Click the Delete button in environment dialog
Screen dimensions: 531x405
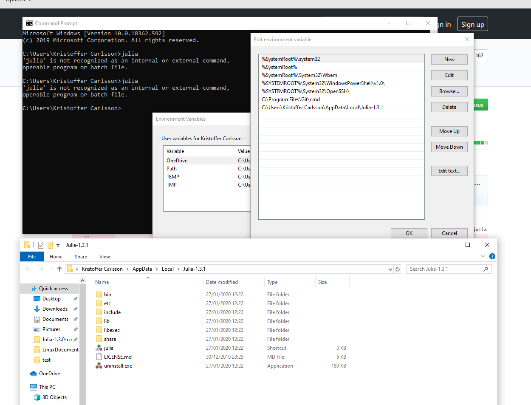[449, 107]
